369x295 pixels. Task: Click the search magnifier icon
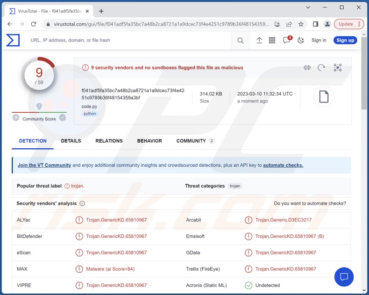(x=240, y=41)
